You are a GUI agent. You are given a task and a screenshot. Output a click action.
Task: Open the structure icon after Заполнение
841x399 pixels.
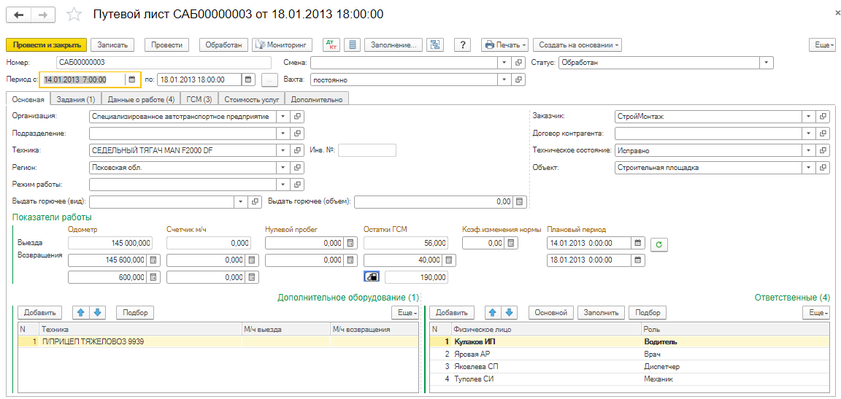click(434, 44)
